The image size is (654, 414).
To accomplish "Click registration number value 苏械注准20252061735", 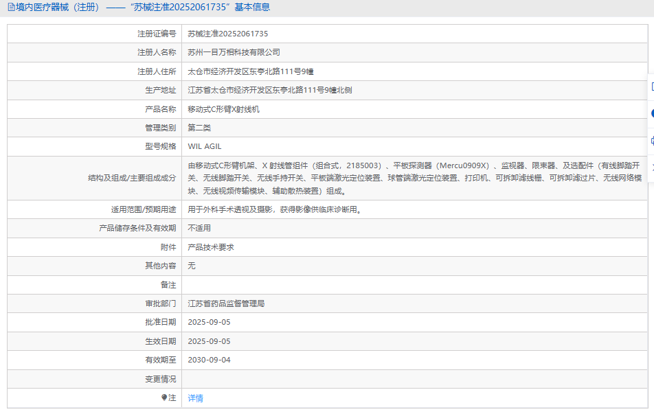I will click(x=227, y=34).
